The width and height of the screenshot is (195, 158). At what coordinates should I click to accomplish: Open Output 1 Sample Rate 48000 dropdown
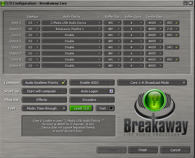154,29
